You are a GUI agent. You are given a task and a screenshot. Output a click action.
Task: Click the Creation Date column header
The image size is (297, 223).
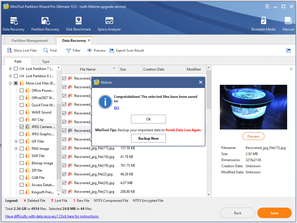click(164, 69)
